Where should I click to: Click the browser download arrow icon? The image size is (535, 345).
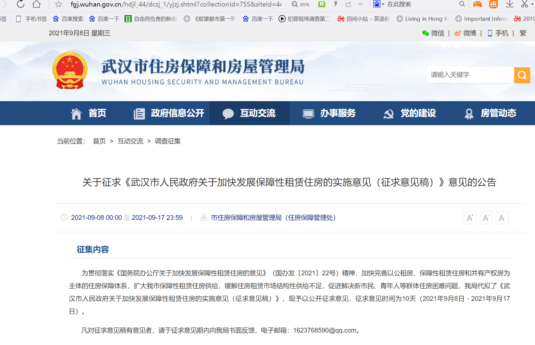tap(510, 4)
